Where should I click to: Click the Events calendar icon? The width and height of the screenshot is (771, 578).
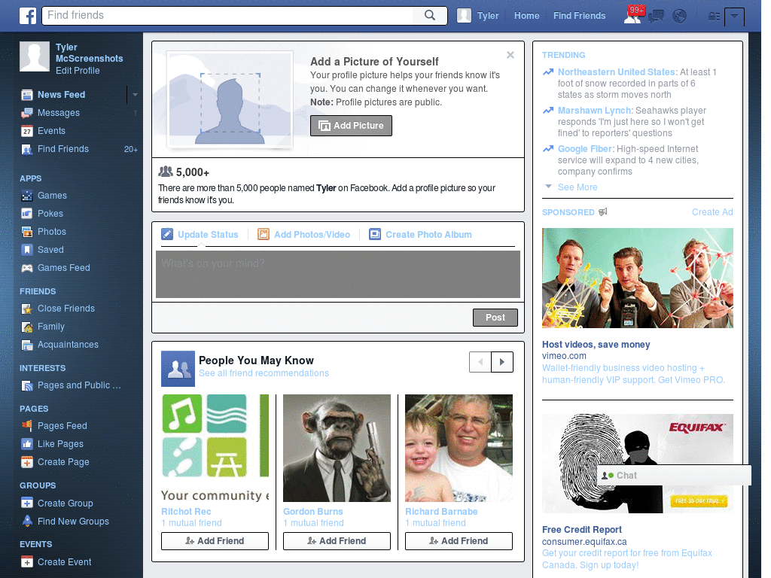(27, 131)
